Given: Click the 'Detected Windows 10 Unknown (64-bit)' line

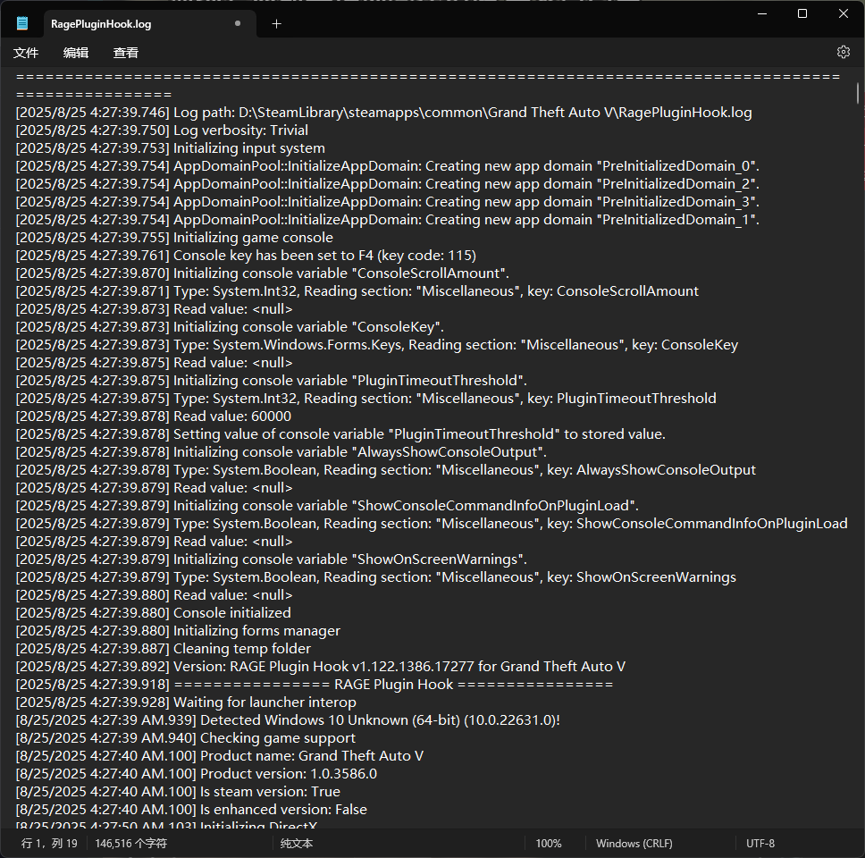Looking at the screenshot, I should click(x=288, y=720).
